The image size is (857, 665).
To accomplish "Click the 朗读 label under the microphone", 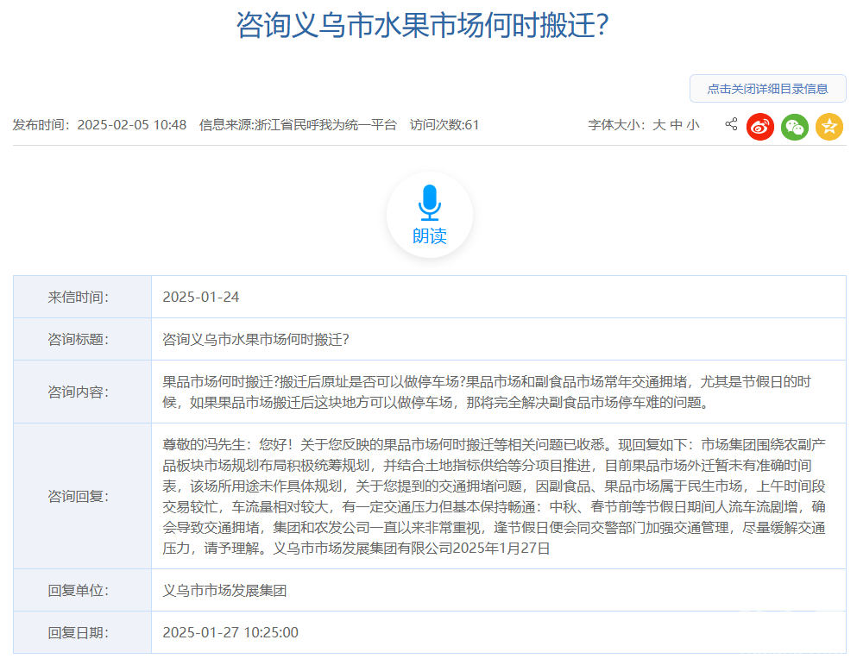I will [429, 236].
